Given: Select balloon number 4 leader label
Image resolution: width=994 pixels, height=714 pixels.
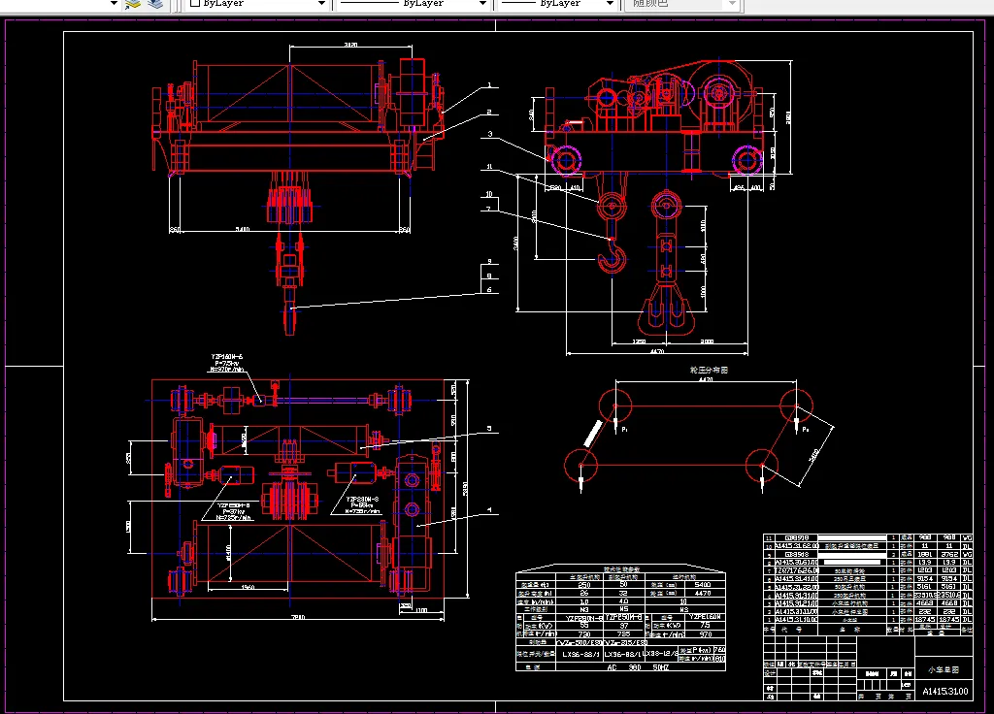Looking at the screenshot, I should pos(489,510).
